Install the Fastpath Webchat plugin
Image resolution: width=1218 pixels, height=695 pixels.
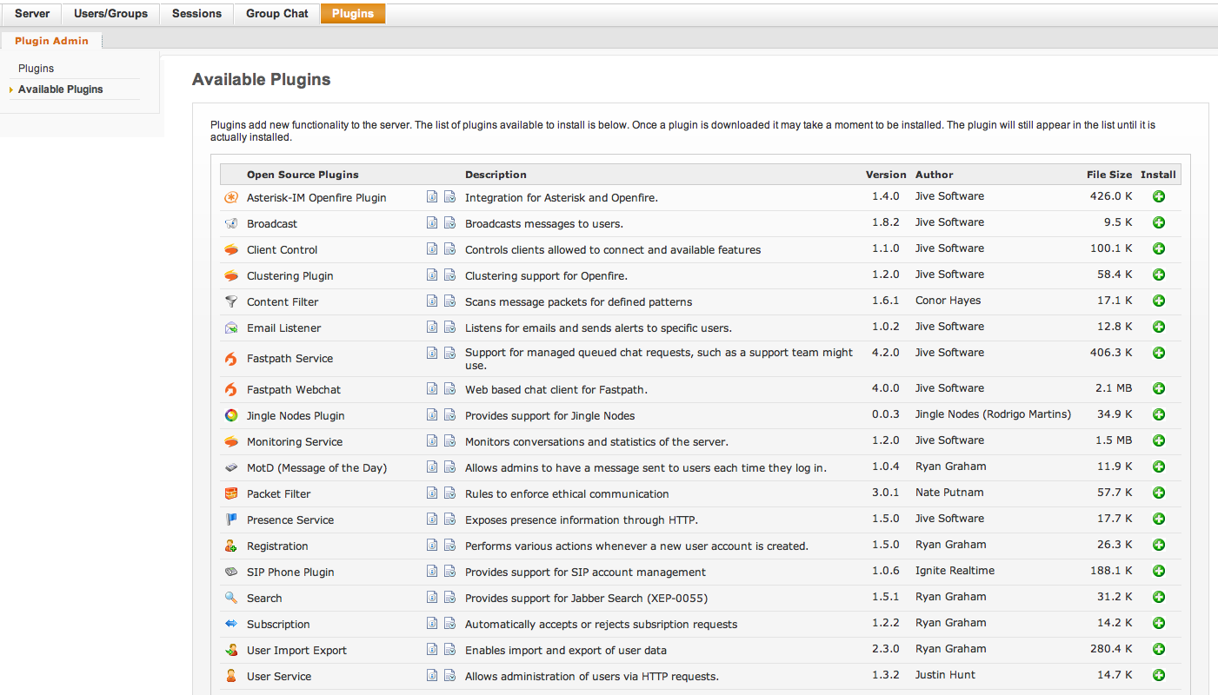click(1158, 389)
